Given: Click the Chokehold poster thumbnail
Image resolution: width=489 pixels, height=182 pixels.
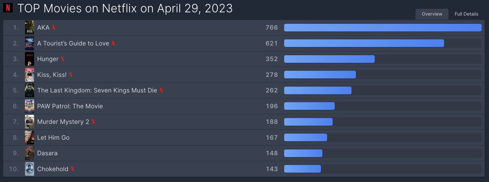Looking at the screenshot, I should tap(29, 169).
